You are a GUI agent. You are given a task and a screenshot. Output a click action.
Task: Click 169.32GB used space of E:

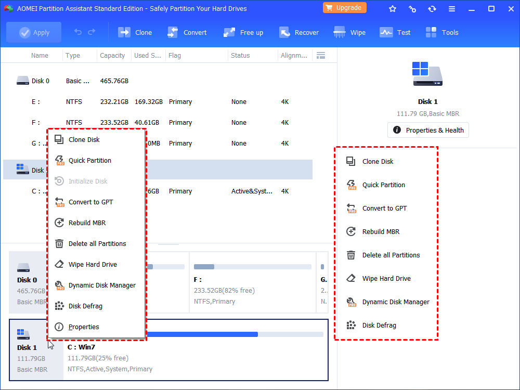tap(149, 102)
